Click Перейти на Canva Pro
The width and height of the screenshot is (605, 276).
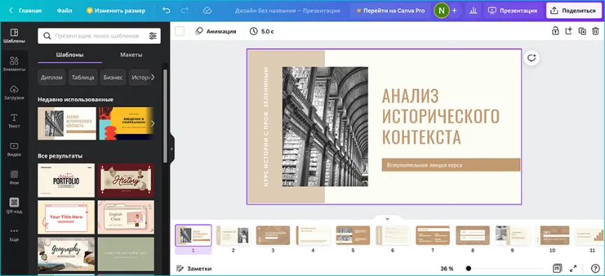(390, 11)
